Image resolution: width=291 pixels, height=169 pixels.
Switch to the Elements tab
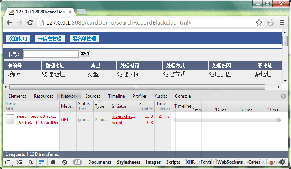click(x=17, y=96)
